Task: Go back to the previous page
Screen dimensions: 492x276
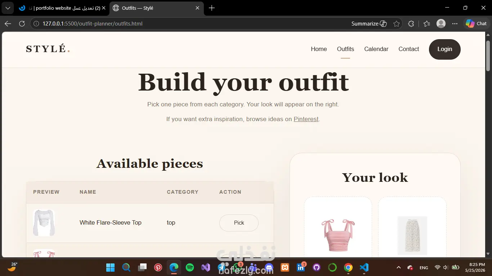Action: [8, 24]
